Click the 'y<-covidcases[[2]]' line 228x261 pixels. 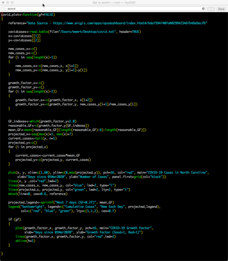coord(25,40)
